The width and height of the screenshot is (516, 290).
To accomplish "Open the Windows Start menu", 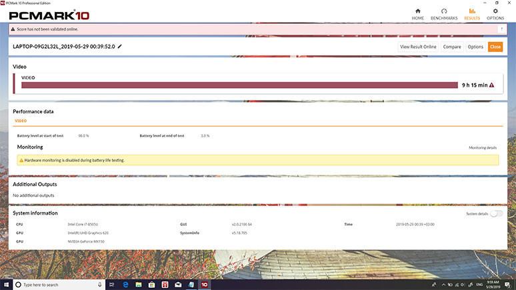I will 6,285.
